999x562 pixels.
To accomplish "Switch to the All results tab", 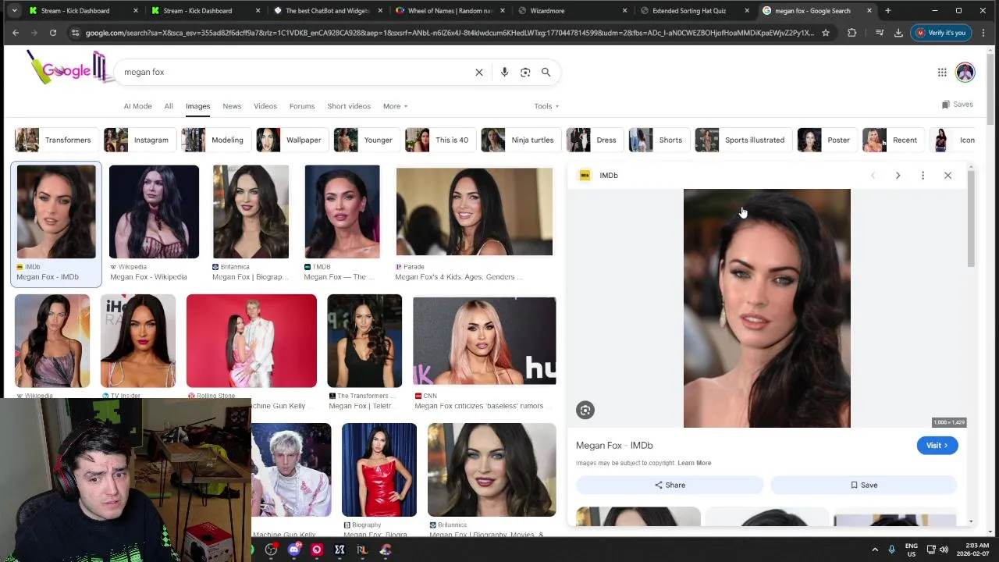I will coord(169,106).
